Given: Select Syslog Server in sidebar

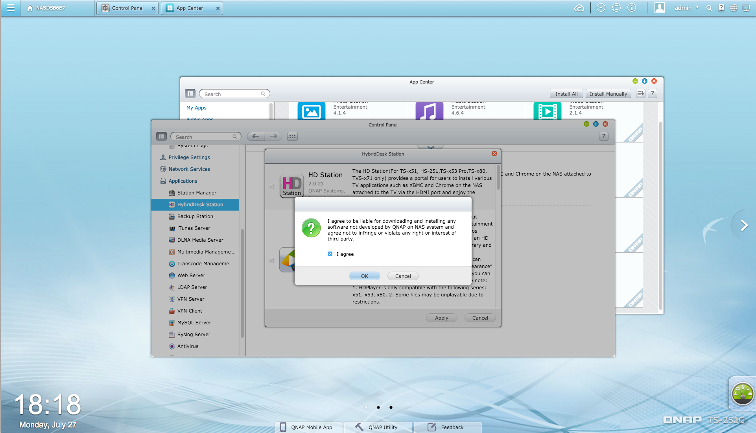Looking at the screenshot, I should point(195,334).
